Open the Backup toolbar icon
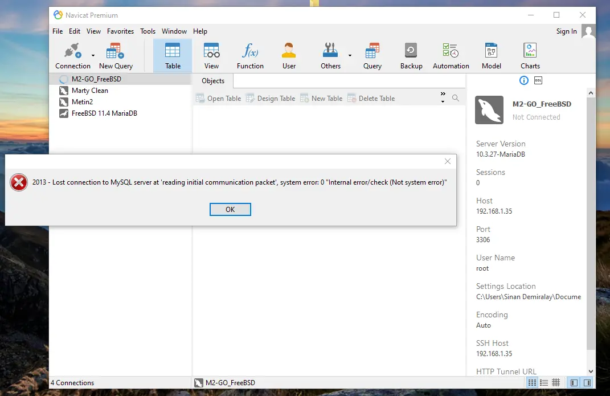 [x=411, y=56]
